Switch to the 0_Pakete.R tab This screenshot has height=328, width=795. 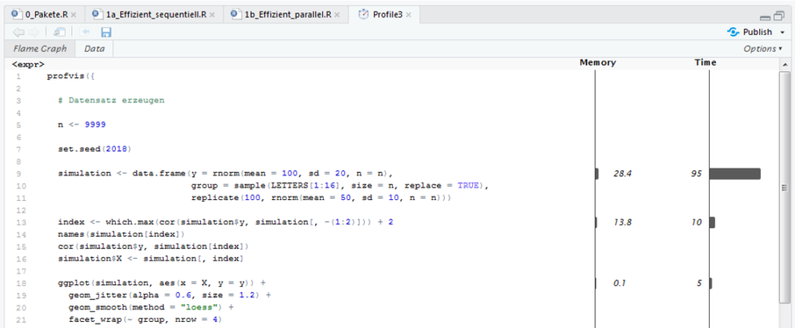tap(43, 15)
